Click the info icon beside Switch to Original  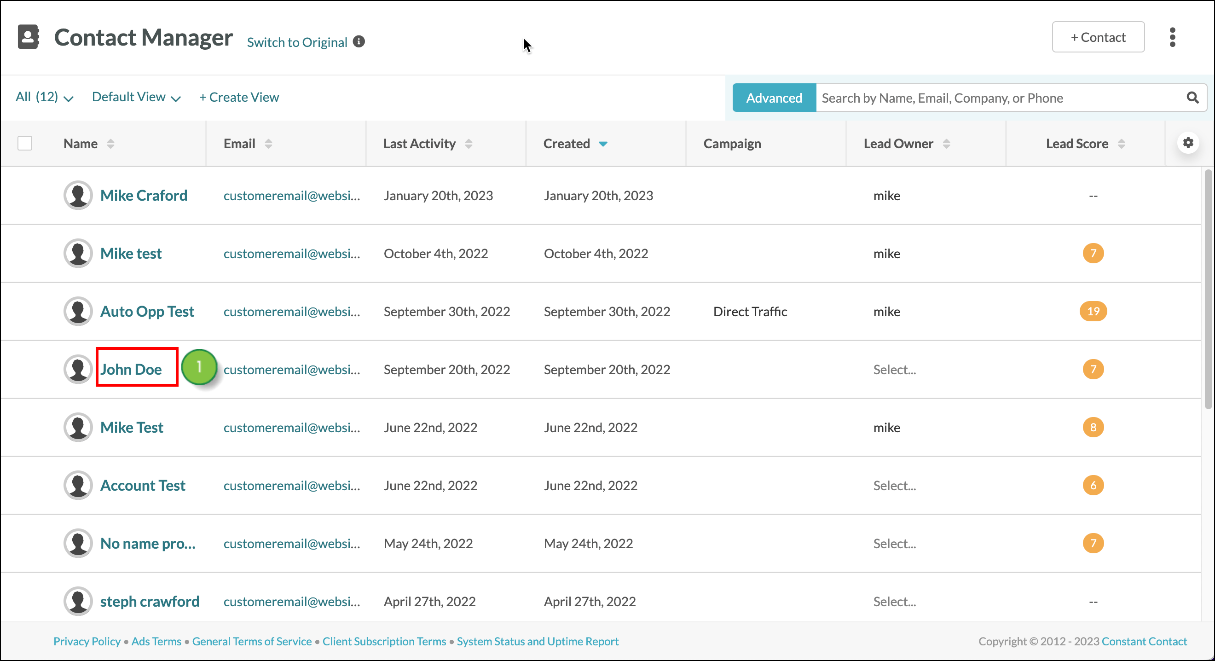pos(359,41)
